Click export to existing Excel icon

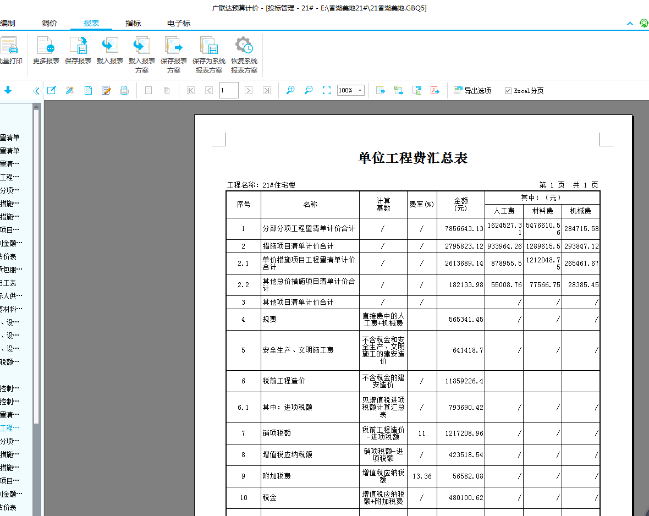point(399,90)
